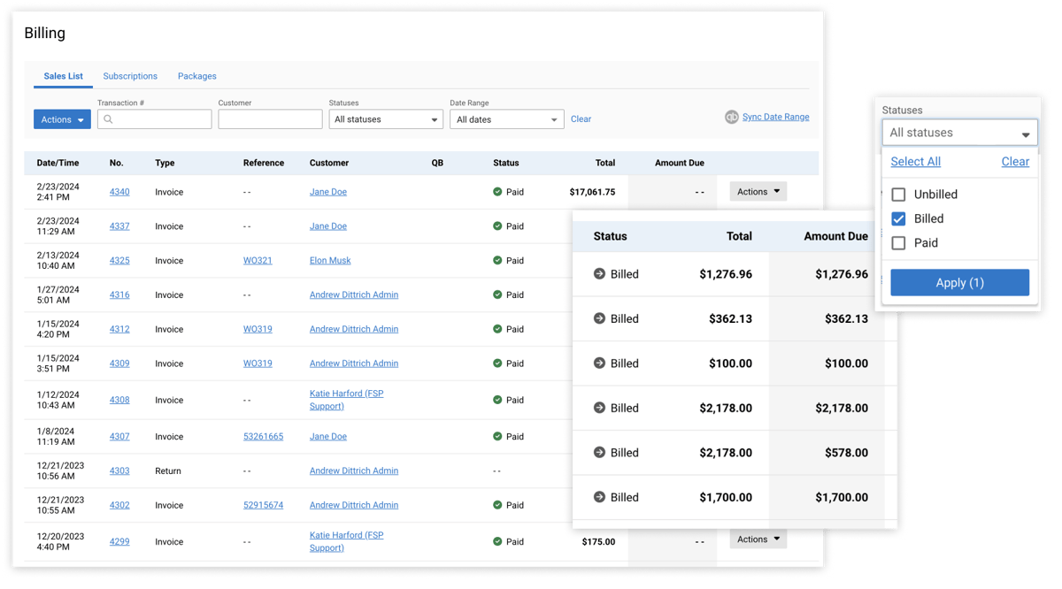Image resolution: width=1062 pixels, height=589 pixels.
Task: Open customer Elon Musk
Action: [x=330, y=261]
